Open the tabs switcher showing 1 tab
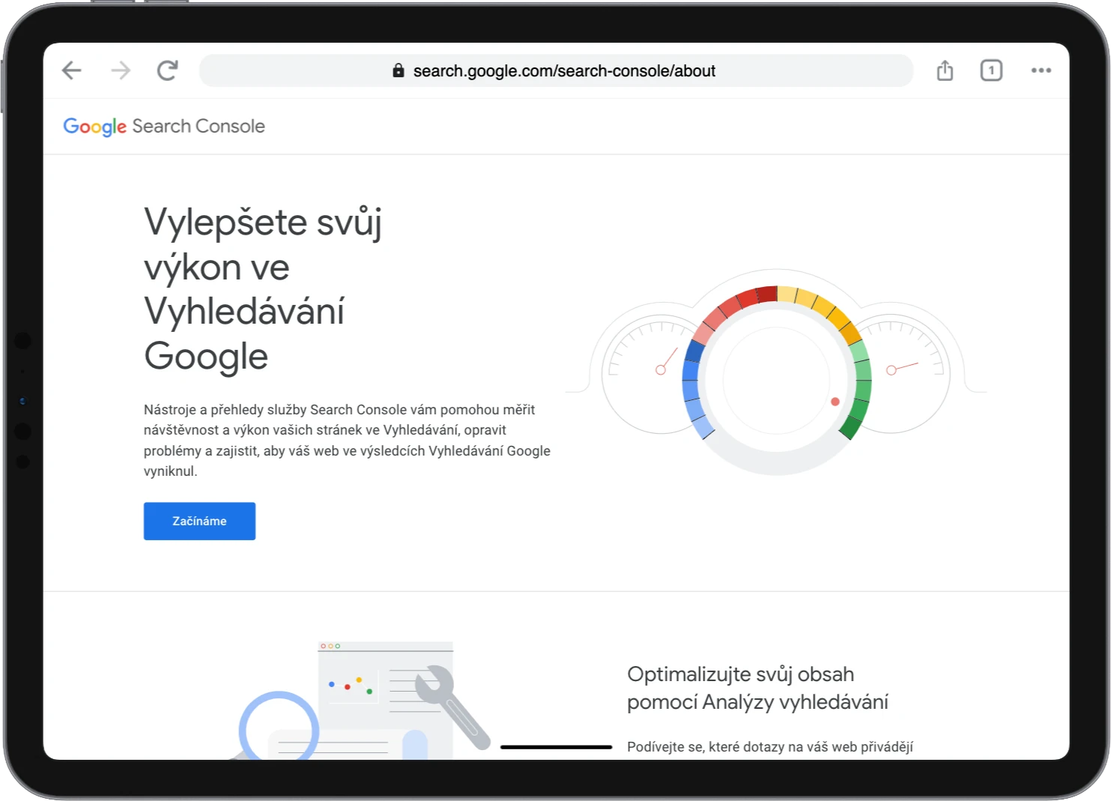Image resolution: width=1111 pixels, height=801 pixels. (x=991, y=70)
